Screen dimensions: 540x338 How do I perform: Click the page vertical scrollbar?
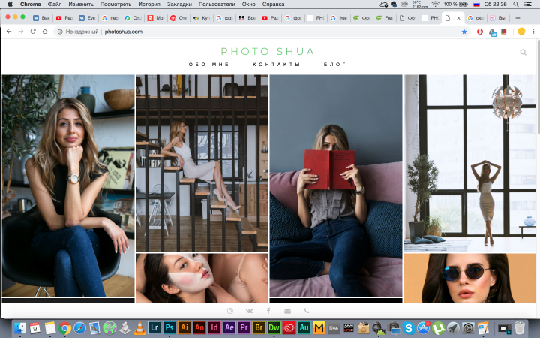point(538,87)
